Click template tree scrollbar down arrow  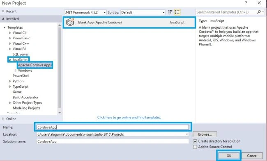60,113
